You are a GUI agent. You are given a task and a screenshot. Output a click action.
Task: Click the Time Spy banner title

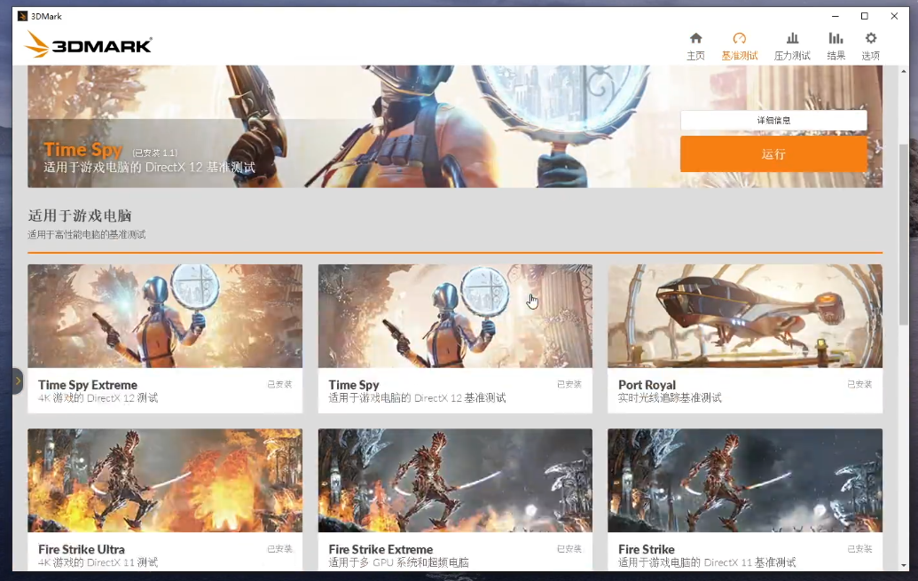(x=82, y=150)
